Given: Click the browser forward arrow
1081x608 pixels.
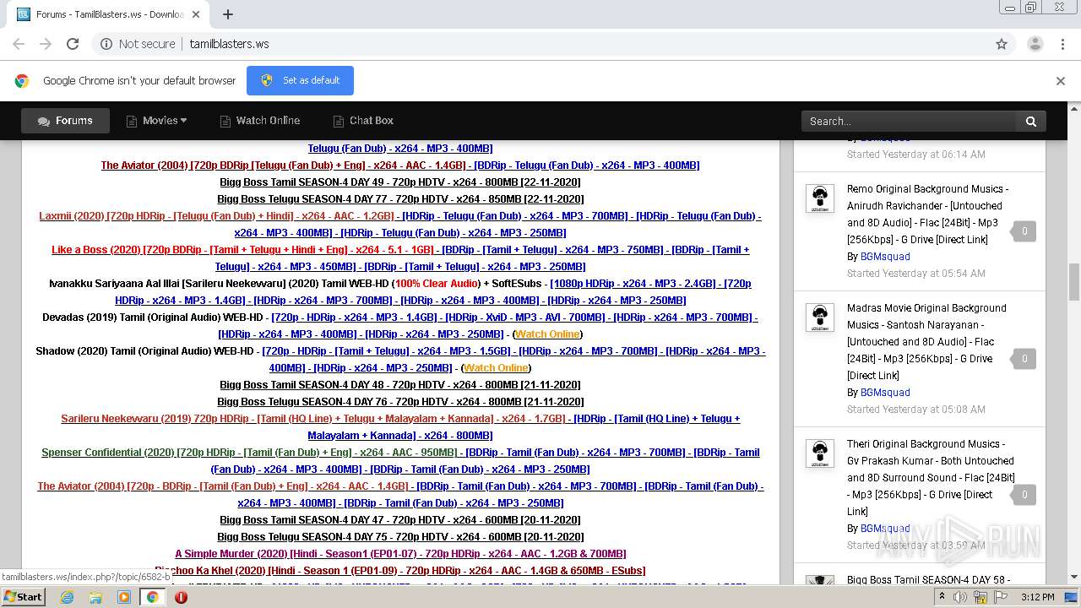Looking at the screenshot, I should 46,44.
